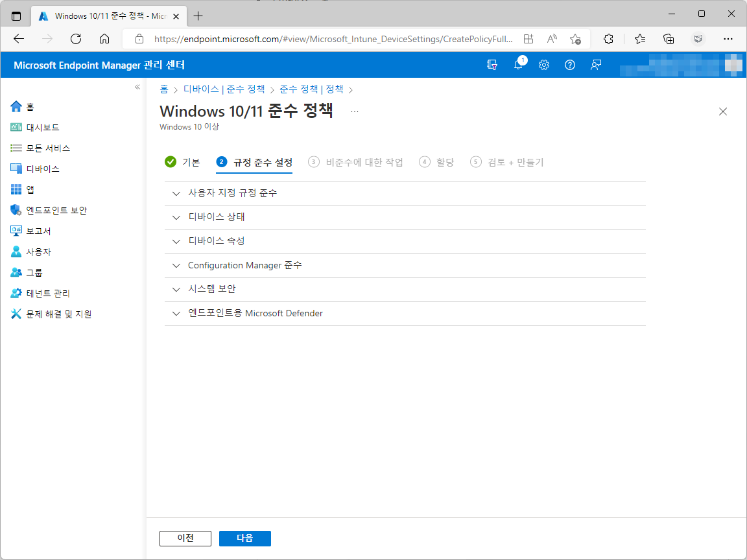
Task: Switch to the 기본 step tab
Action: 182,163
